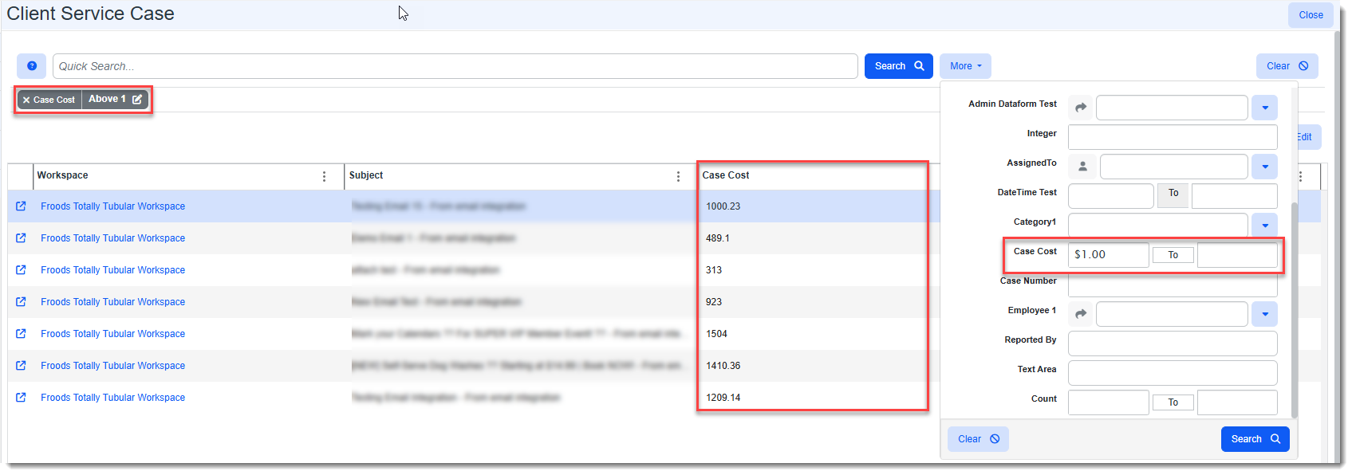This screenshot has width=1352, height=475.
Task: Click the blue help question mark icon
Action: (31, 66)
